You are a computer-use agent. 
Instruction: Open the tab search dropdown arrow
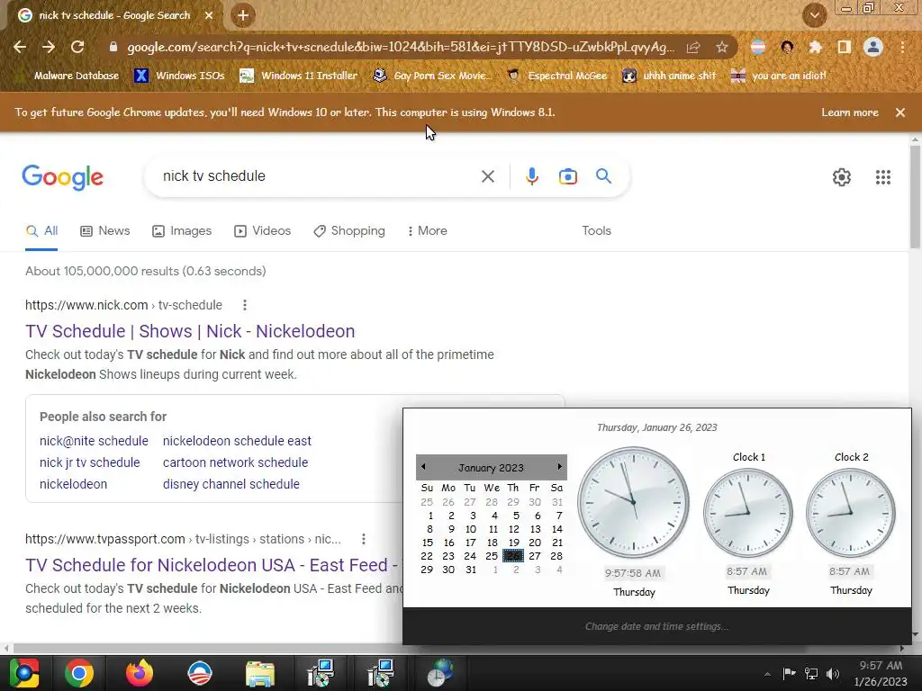click(814, 15)
